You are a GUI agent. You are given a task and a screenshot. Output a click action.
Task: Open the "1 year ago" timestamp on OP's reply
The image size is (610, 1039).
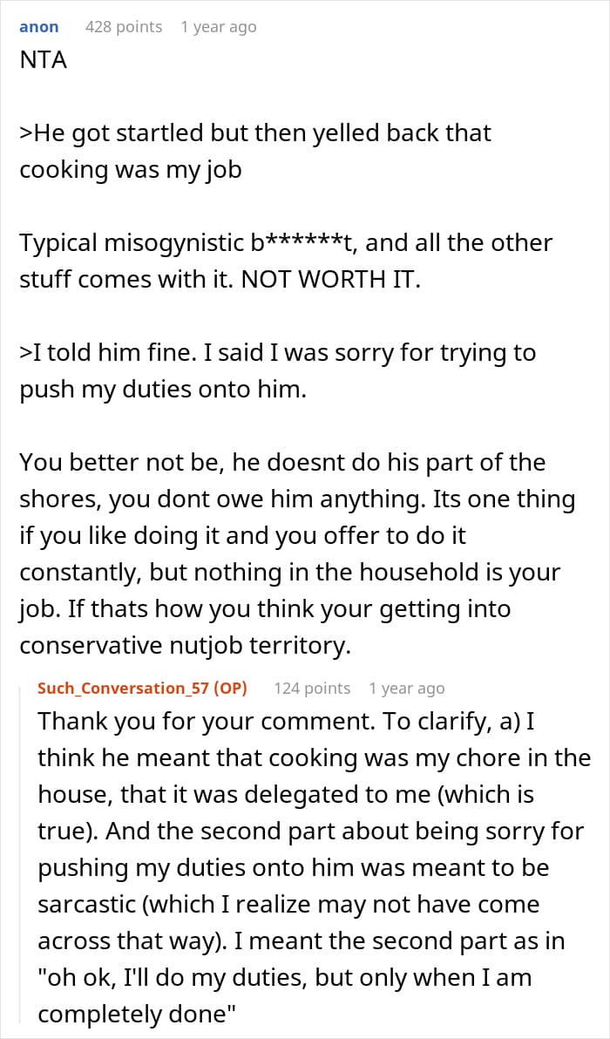click(407, 689)
